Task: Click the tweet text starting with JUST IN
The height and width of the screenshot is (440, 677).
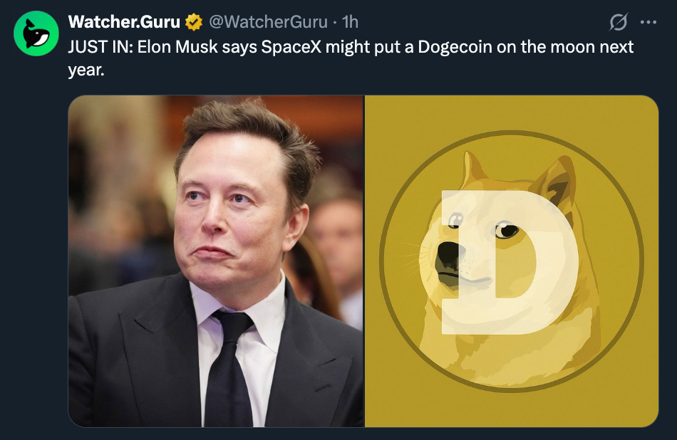Action: (x=351, y=58)
